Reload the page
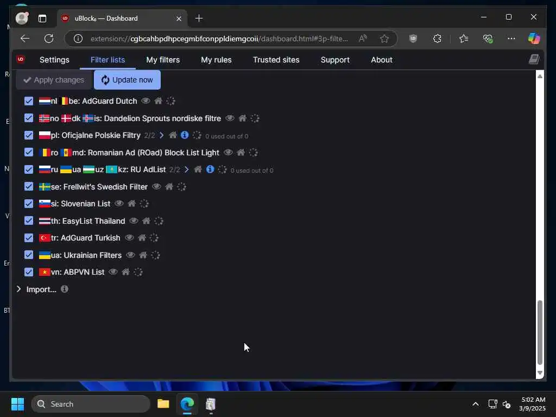The width and height of the screenshot is (556, 417). (x=48, y=39)
